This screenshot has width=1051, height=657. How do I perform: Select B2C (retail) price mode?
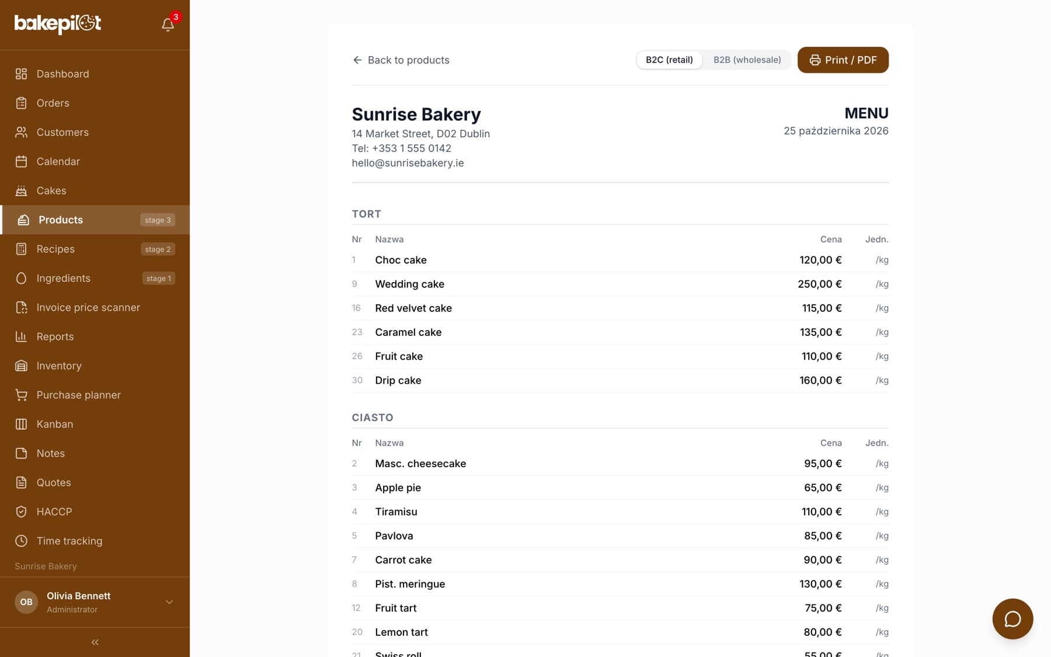point(669,60)
